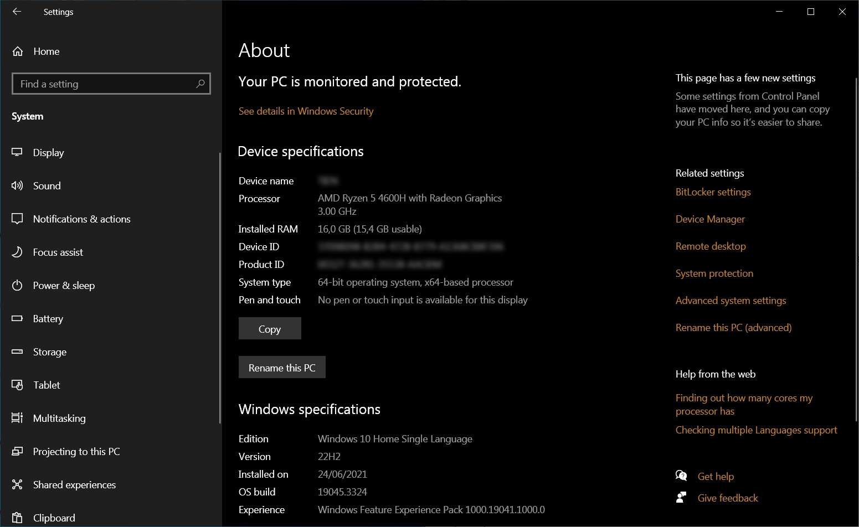
Task: Select the installed date 24/06/2021
Action: point(342,474)
